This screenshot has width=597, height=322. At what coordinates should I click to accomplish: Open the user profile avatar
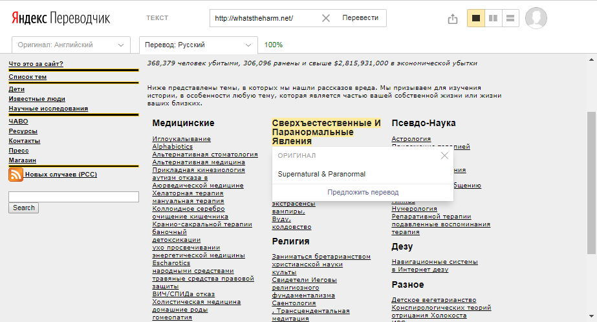pyautogui.click(x=536, y=18)
